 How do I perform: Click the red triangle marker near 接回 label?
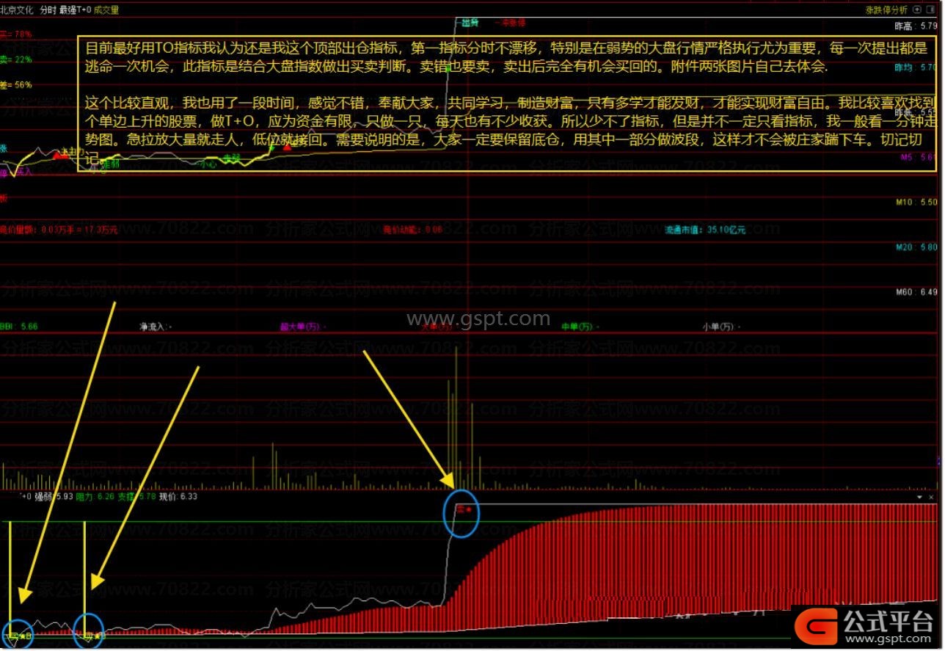[287, 147]
